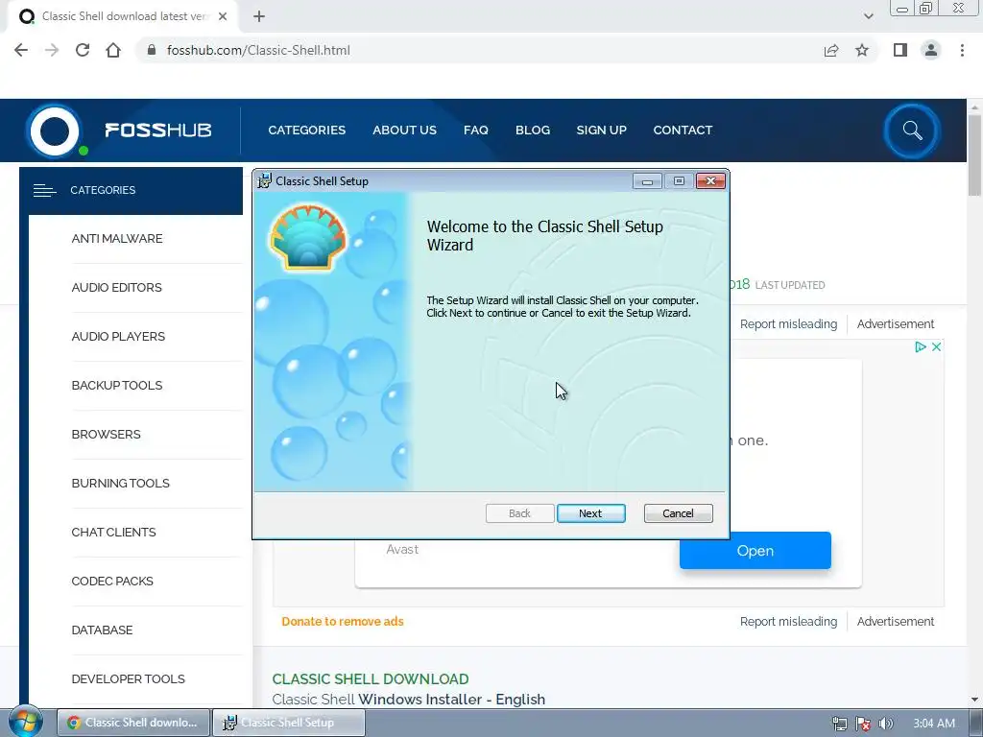Select BROWSERS category
983x737 pixels.
[106, 435]
